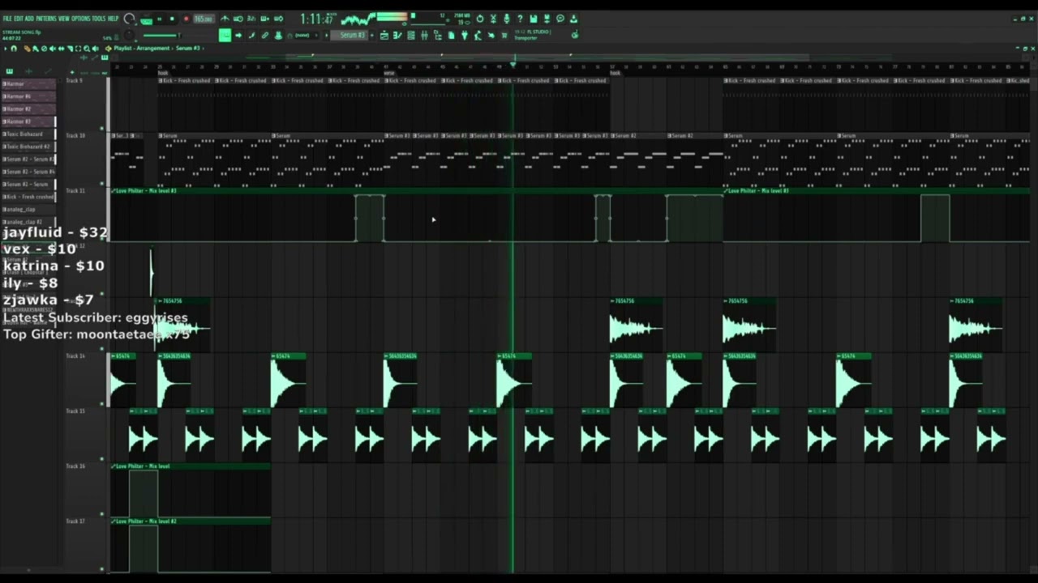
Task: Click the Track 17 header label
Action: (x=75, y=521)
